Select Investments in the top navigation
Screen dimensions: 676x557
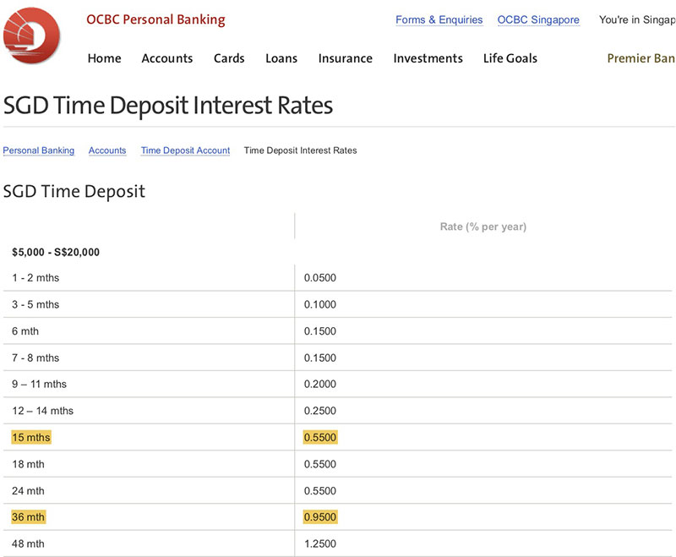[428, 58]
